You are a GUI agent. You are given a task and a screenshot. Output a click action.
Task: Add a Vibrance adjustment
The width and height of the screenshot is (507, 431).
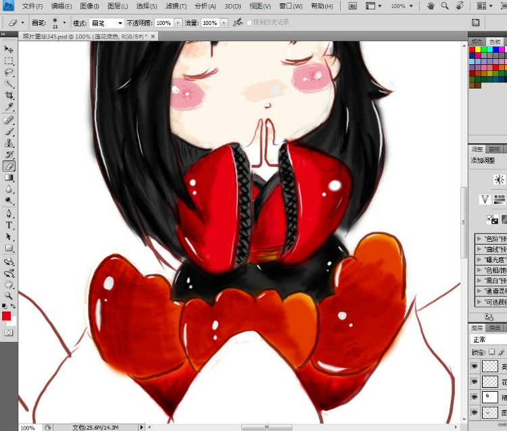click(x=485, y=199)
